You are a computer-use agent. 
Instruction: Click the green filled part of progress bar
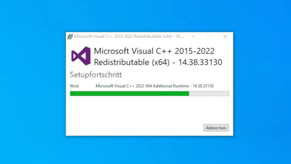click(x=130, y=93)
